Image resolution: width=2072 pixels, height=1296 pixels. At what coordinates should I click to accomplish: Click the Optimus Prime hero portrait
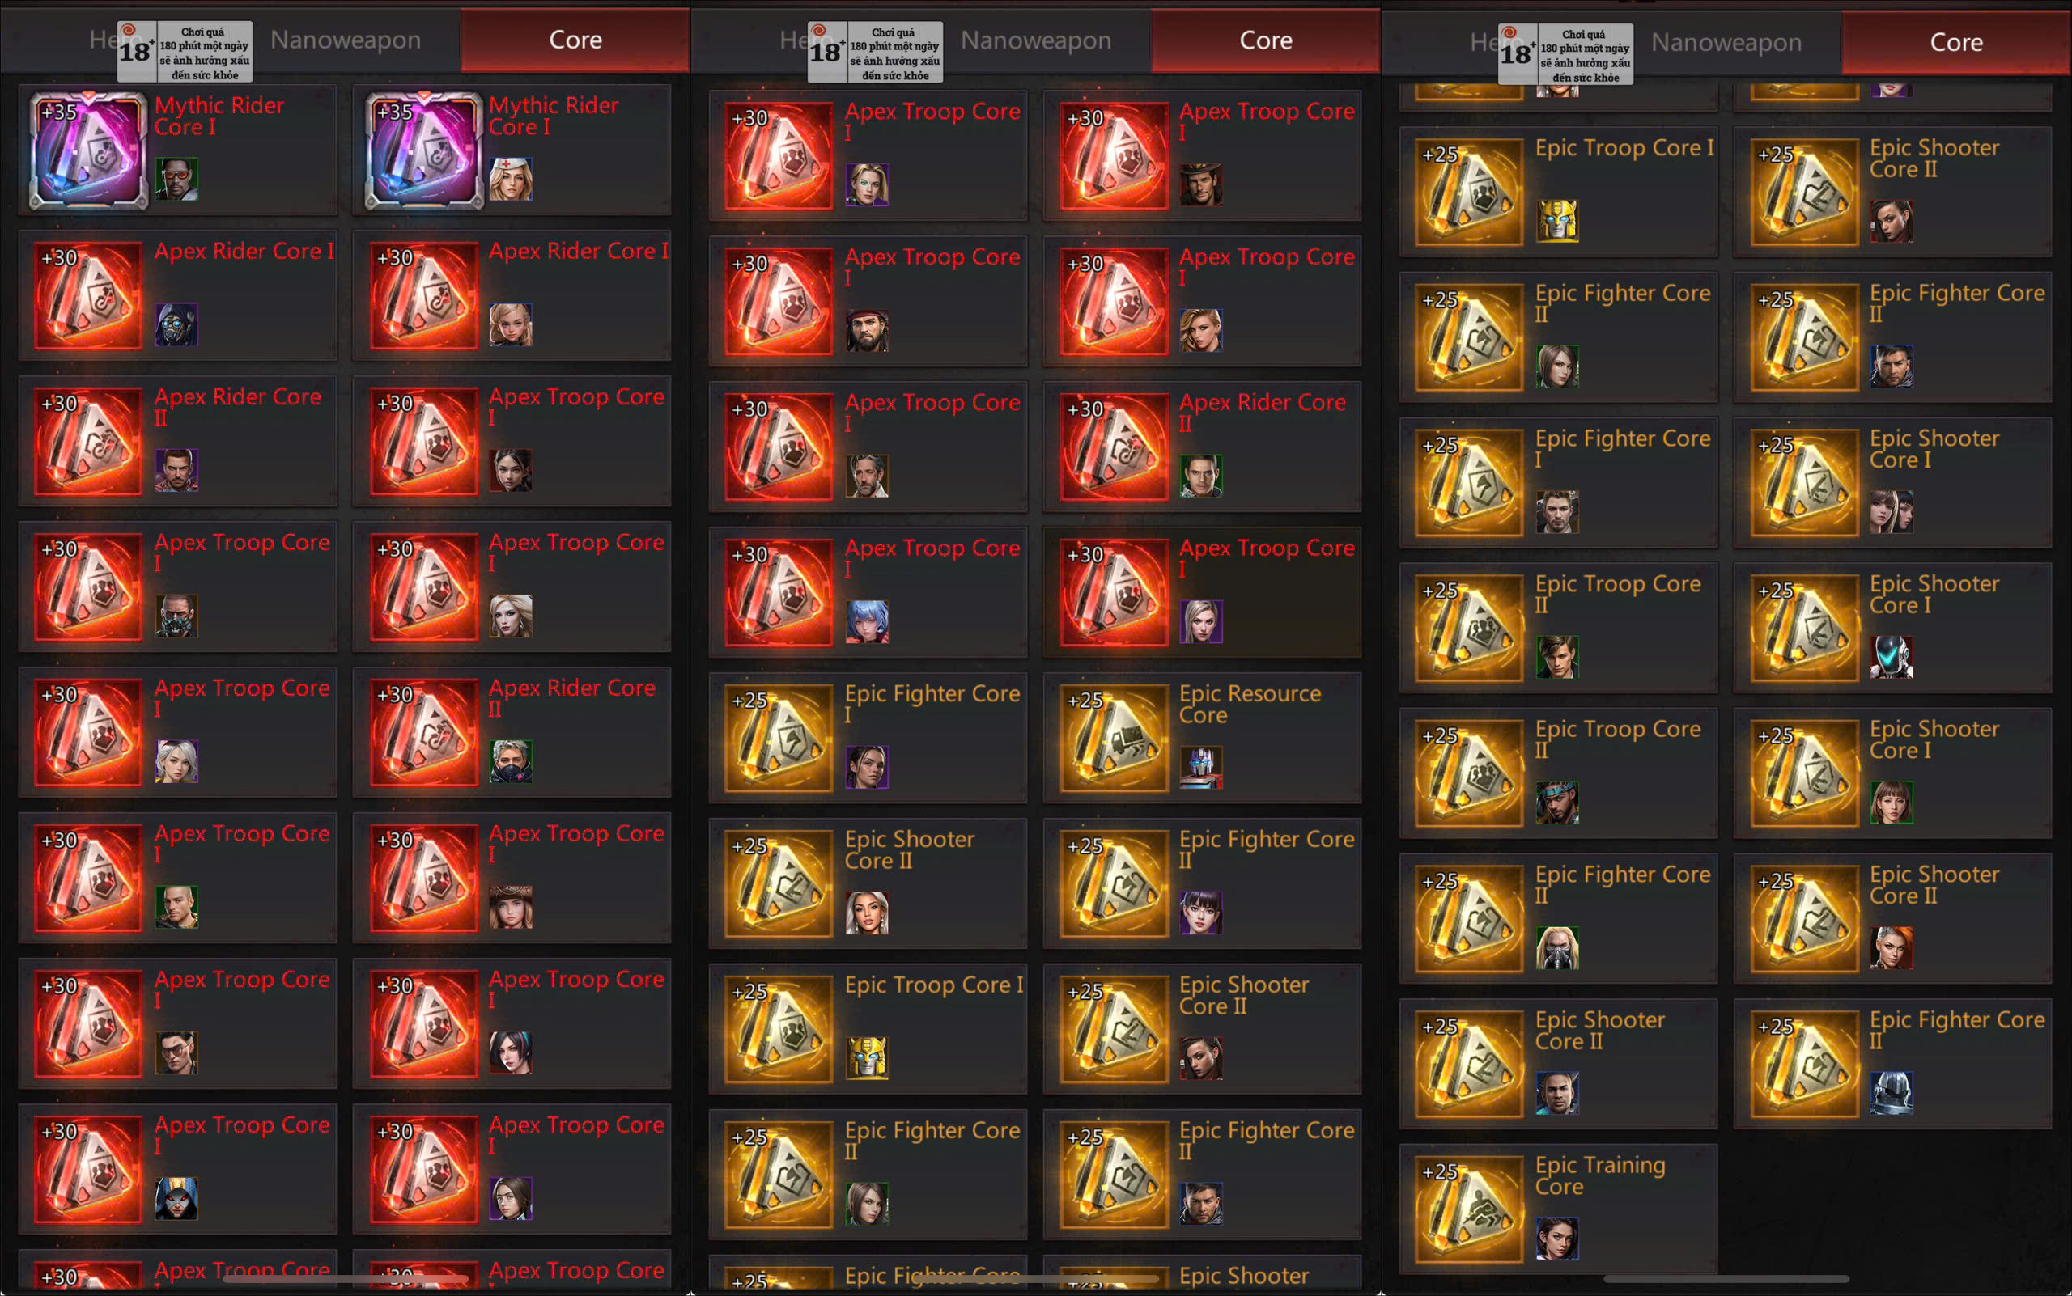click(x=1200, y=767)
